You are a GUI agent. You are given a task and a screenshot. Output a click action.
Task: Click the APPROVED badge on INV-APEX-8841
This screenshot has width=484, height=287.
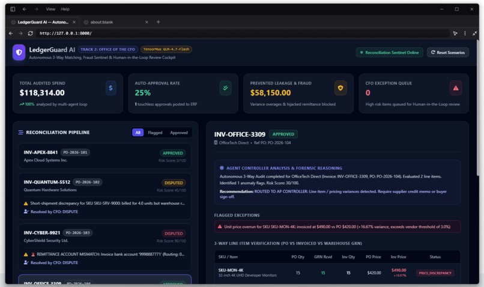(173, 153)
